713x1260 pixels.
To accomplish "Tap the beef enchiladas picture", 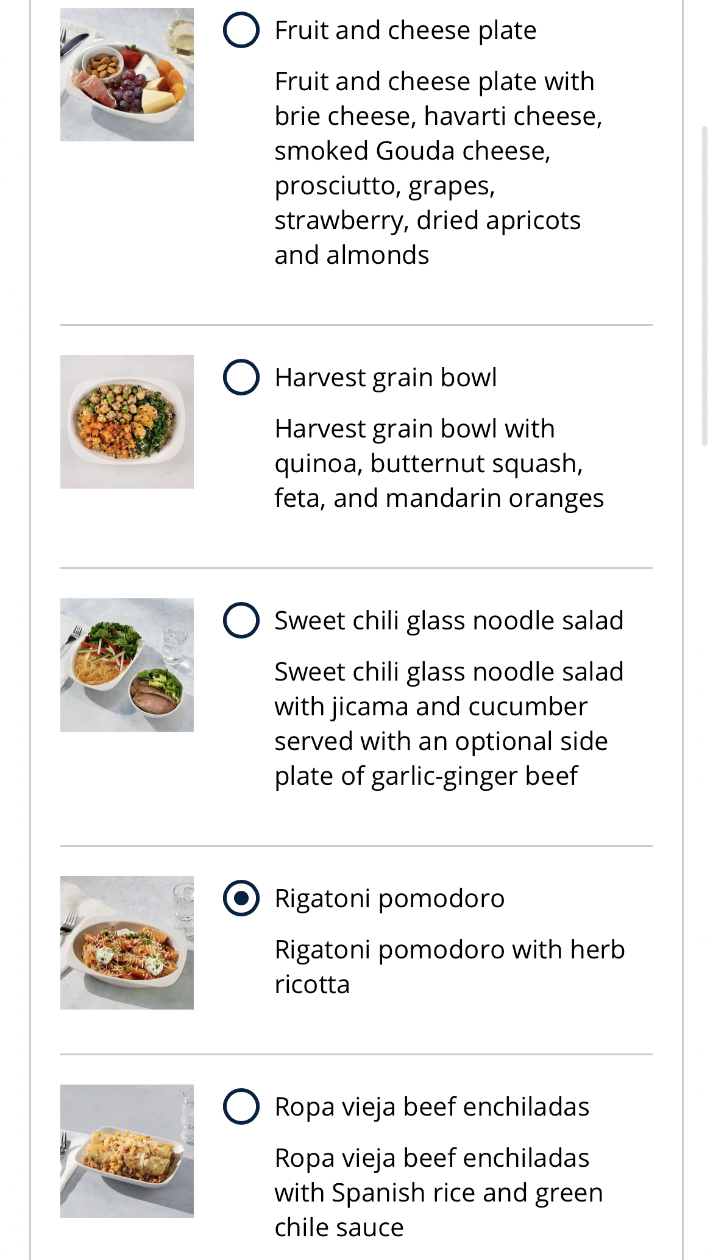I will pyautogui.click(x=127, y=1151).
